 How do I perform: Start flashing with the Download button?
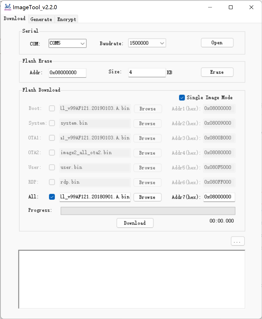click(135, 223)
